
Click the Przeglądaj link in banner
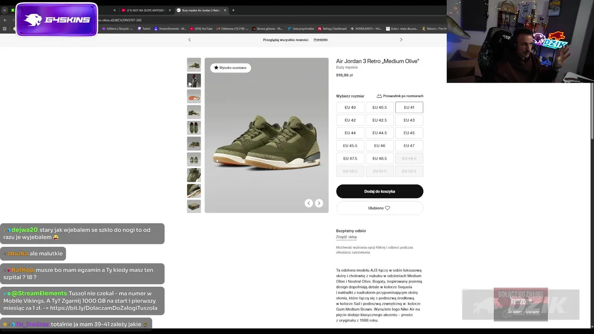pyautogui.click(x=321, y=40)
